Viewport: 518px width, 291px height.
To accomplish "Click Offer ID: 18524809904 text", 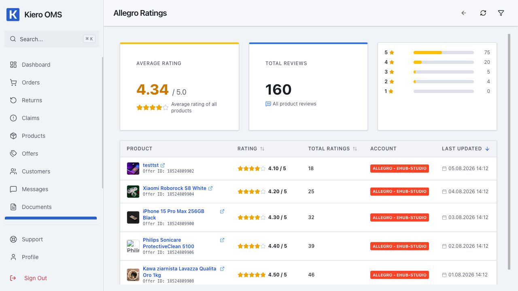I will point(168,194).
